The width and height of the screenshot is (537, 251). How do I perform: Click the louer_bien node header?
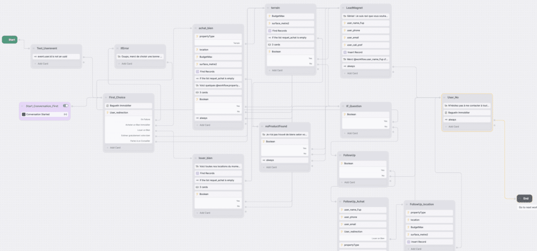click(206, 158)
